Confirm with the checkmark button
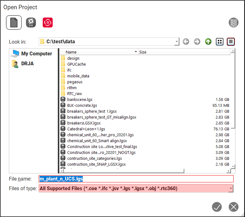 217,207
